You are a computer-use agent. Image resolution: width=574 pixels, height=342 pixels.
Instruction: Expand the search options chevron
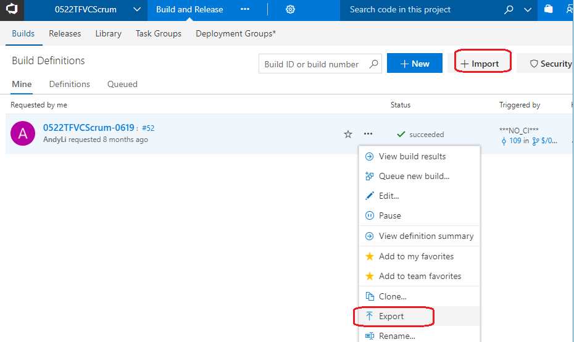(x=527, y=9)
